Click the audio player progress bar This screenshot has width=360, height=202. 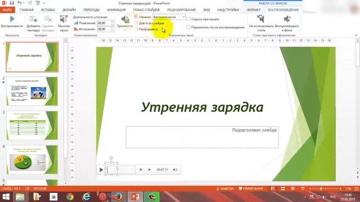point(121,169)
